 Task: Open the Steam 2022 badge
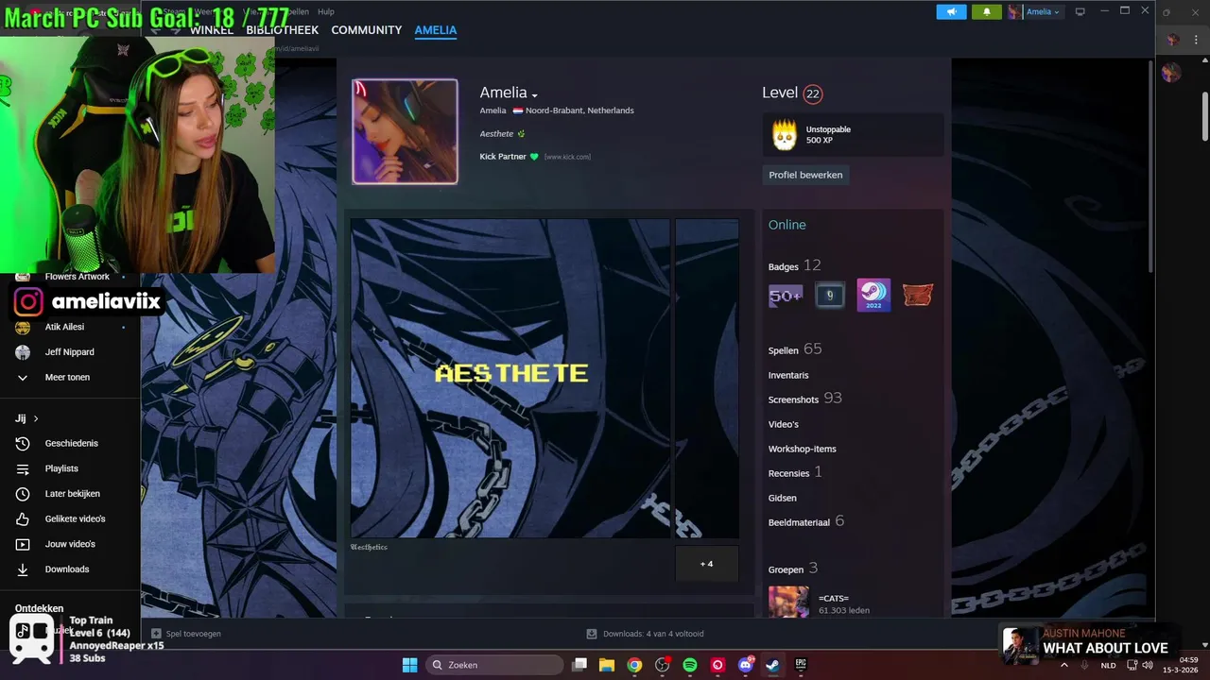[x=873, y=296]
